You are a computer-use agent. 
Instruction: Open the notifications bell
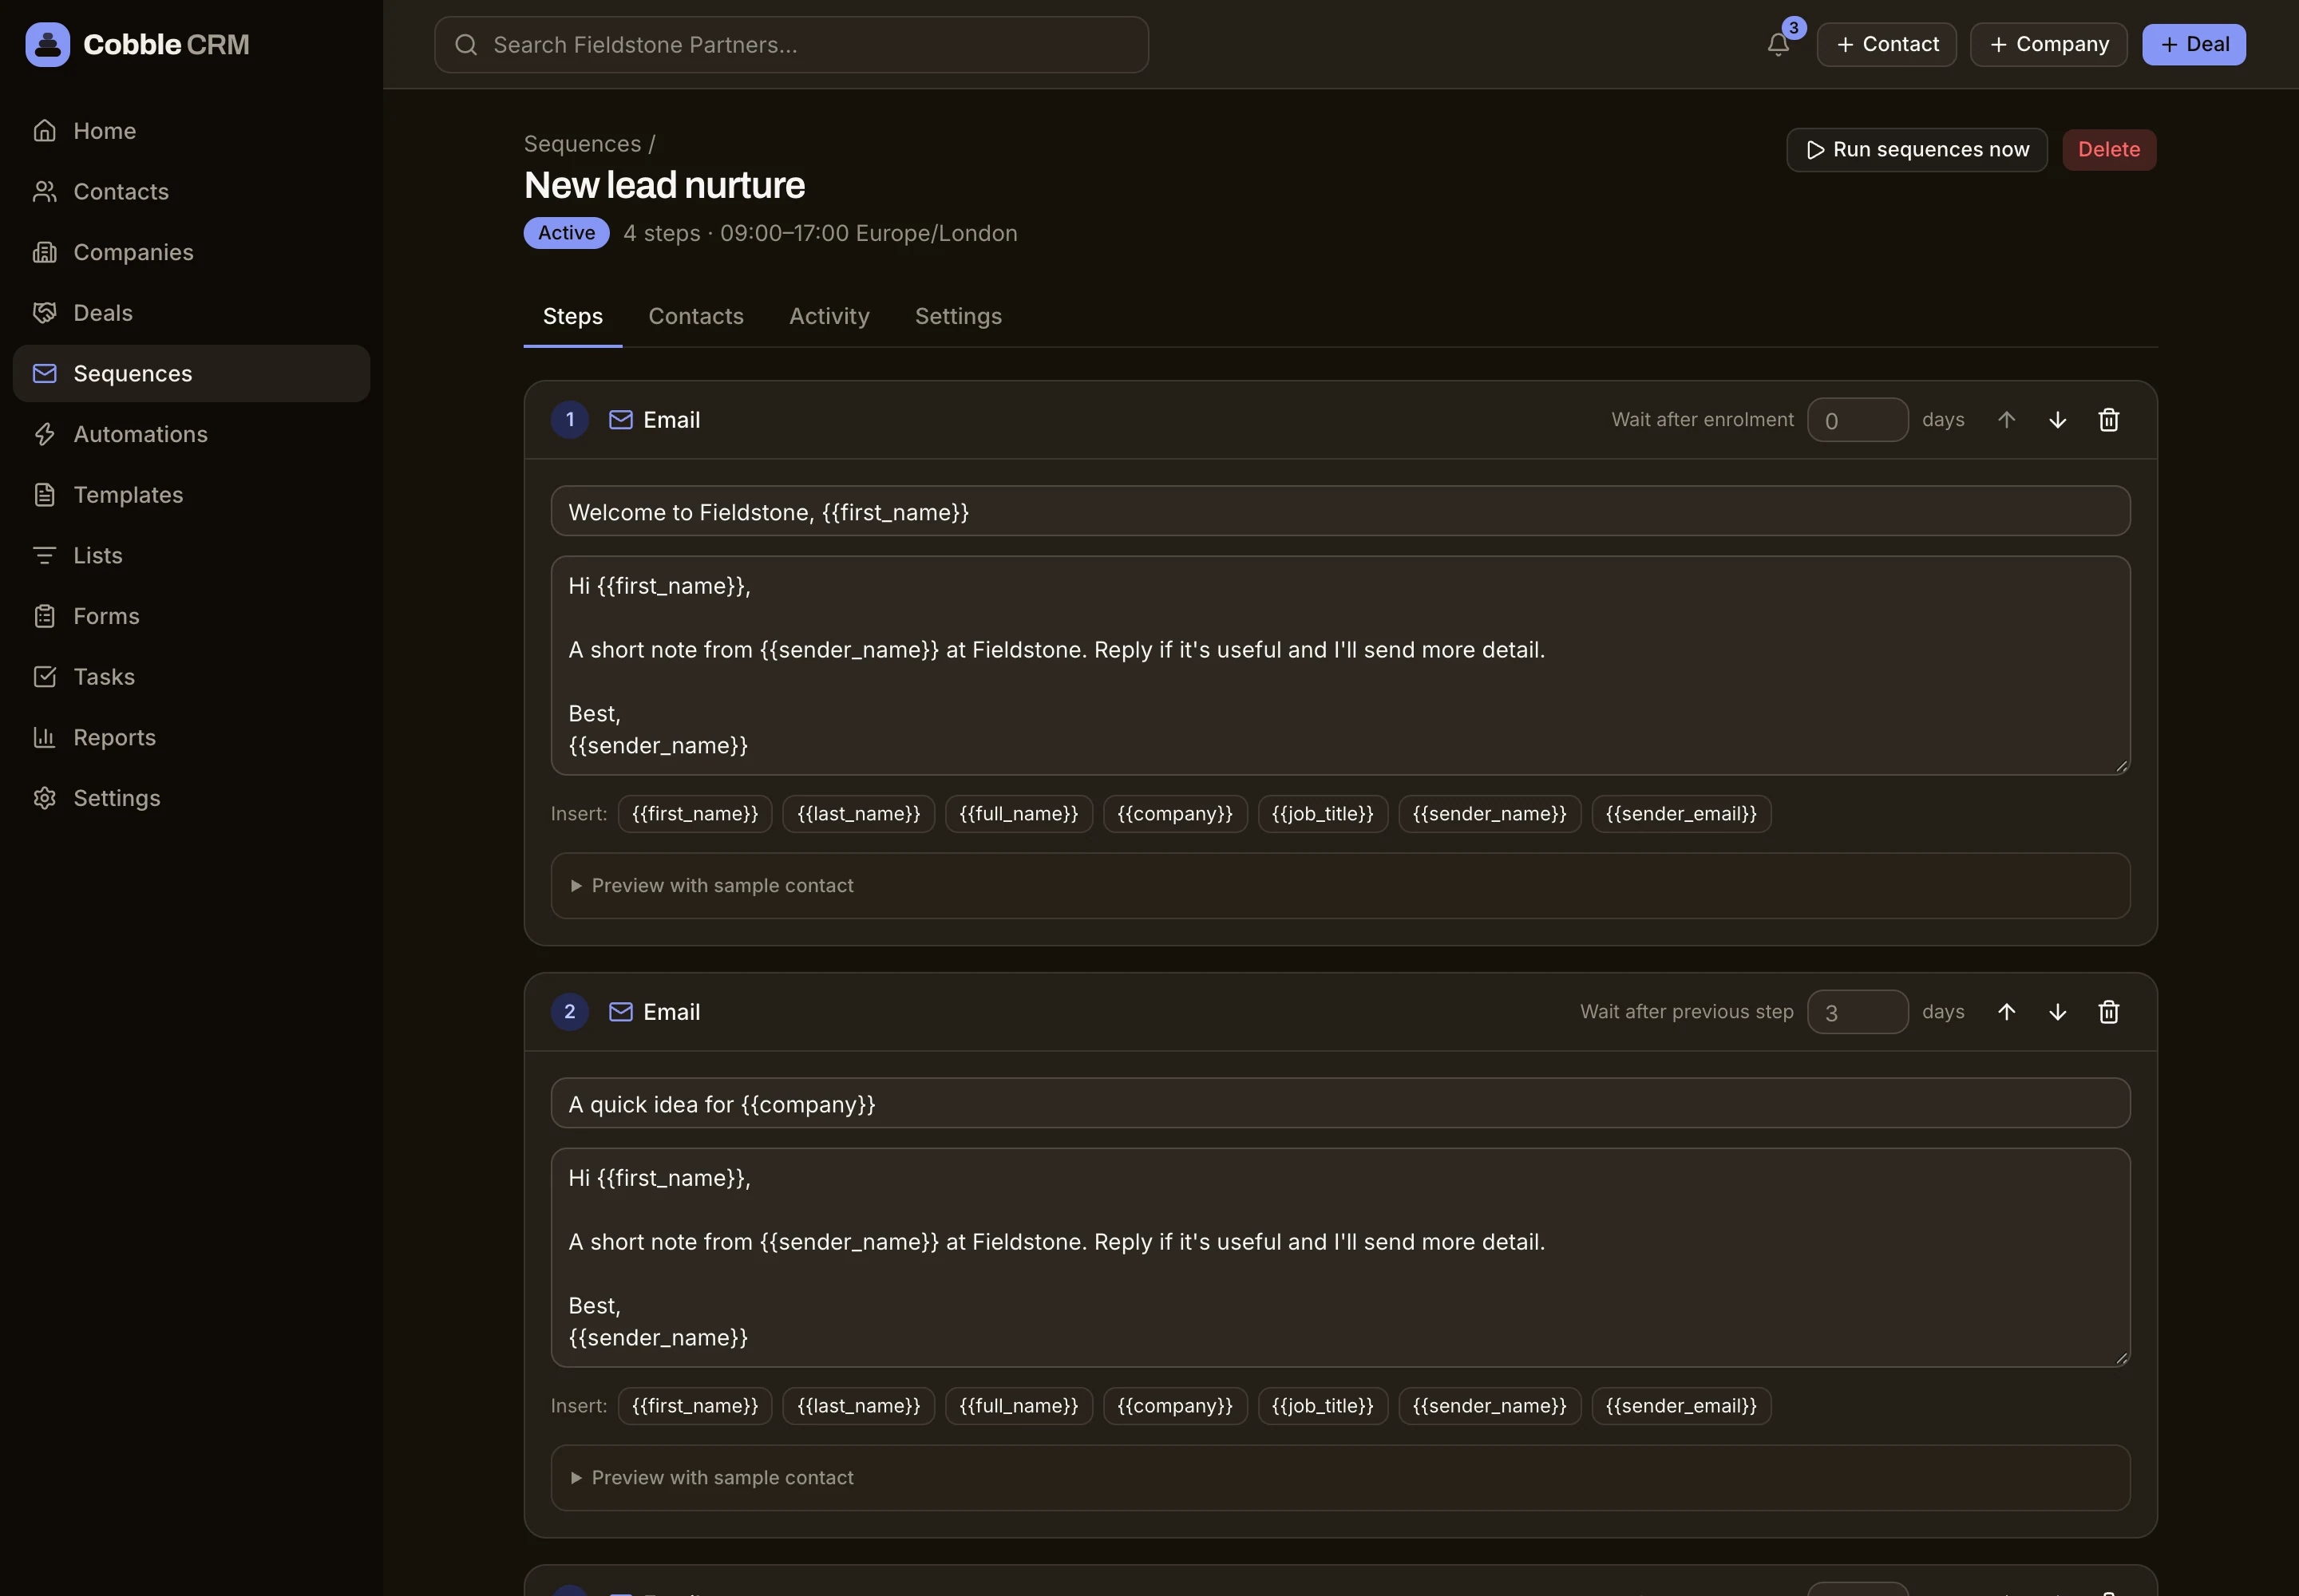[x=1778, y=44]
